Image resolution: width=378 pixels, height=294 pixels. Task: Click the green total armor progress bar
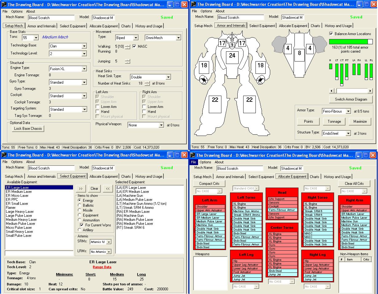pyautogui.click(x=351, y=42)
